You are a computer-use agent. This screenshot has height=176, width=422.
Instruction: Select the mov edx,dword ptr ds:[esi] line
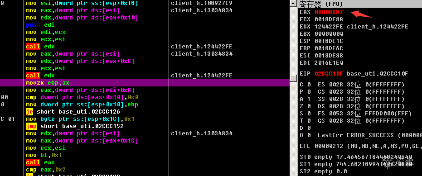click(73, 133)
